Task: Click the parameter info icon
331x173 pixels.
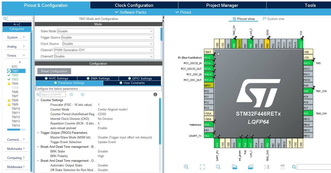Action: 155,94
